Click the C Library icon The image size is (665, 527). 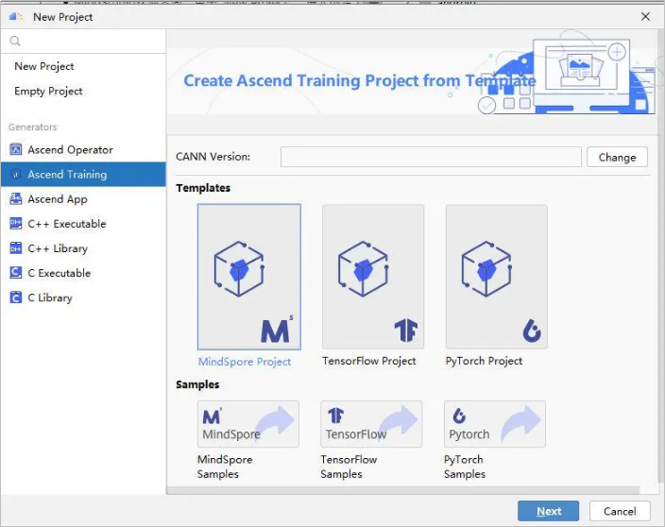[16, 297]
